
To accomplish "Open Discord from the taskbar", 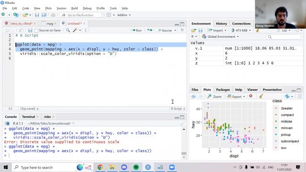I will tap(124, 167).
